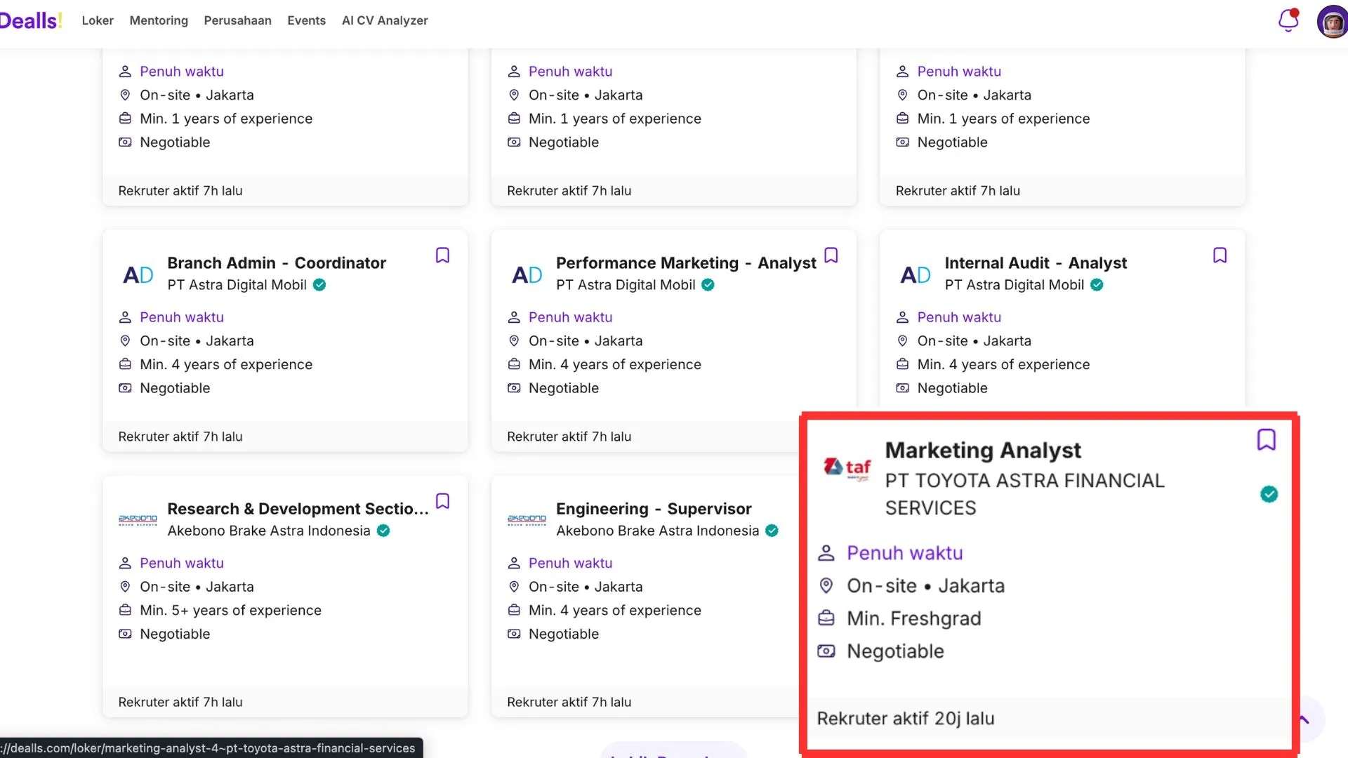The width and height of the screenshot is (1348, 758).
Task: Open the Performance Marketing - Analyst job title
Action: click(686, 262)
